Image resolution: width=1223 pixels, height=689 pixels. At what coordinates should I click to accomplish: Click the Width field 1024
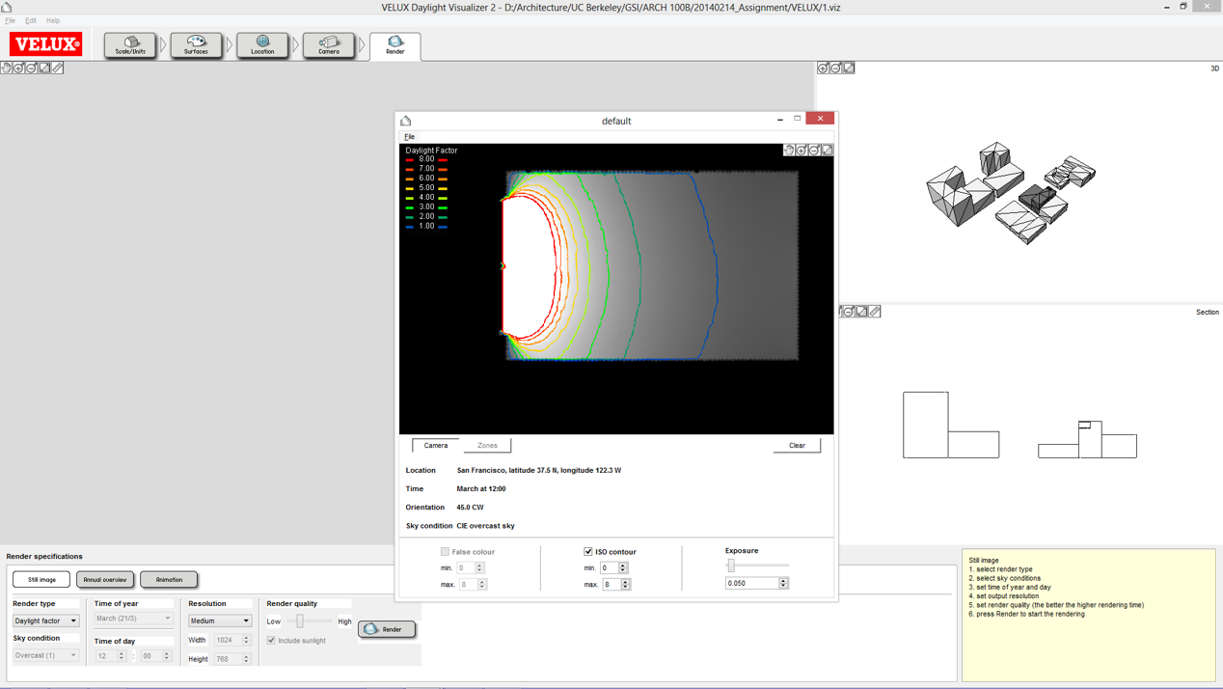(228, 640)
